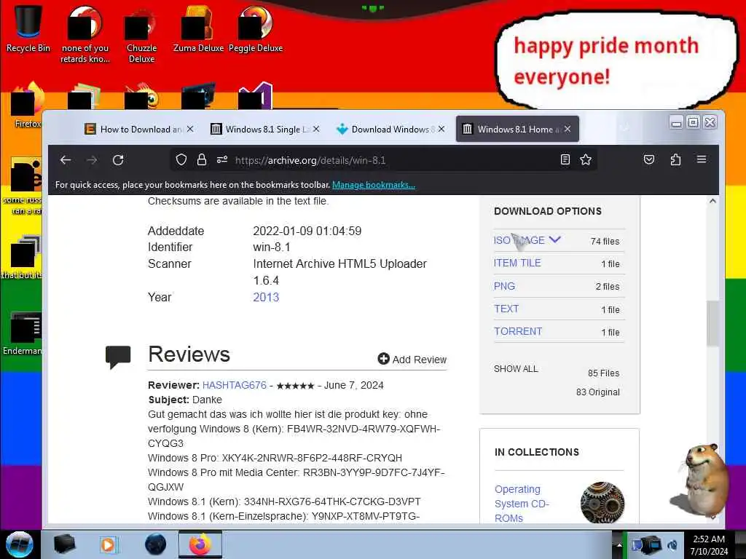
Task: Bookmark this page with the star icon
Action: (586, 159)
